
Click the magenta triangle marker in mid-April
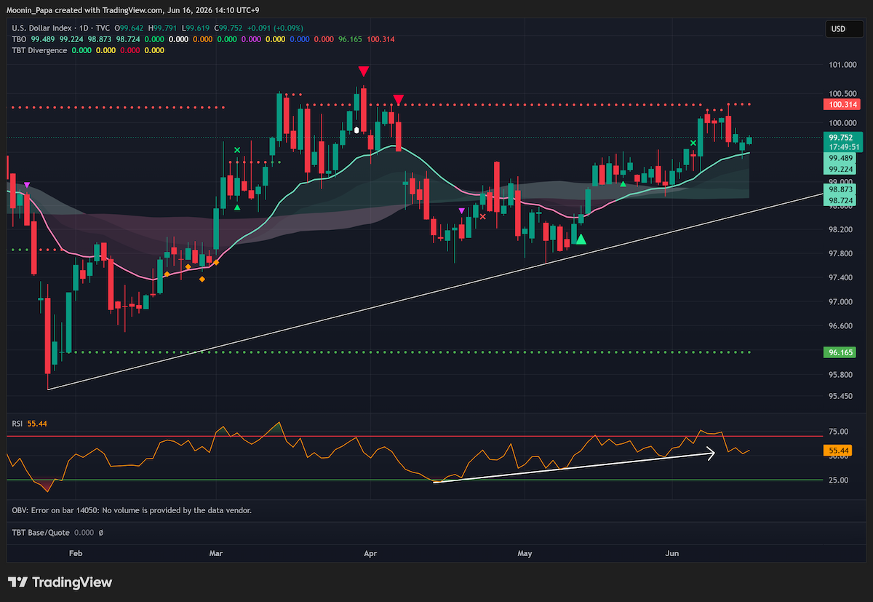click(462, 211)
